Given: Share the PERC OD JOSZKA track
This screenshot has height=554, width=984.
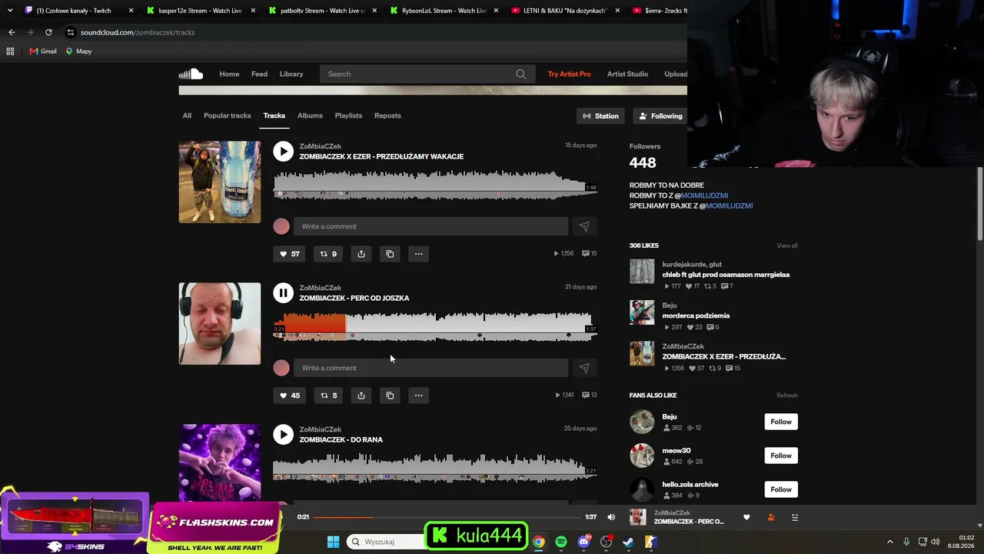Looking at the screenshot, I should pos(361,395).
